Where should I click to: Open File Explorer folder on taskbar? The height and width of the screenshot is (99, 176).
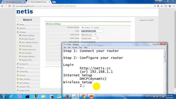pyautogui.click(x=43, y=97)
